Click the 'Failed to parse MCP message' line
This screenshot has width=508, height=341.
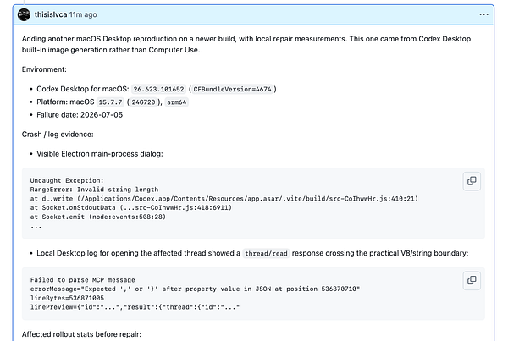pos(83,280)
